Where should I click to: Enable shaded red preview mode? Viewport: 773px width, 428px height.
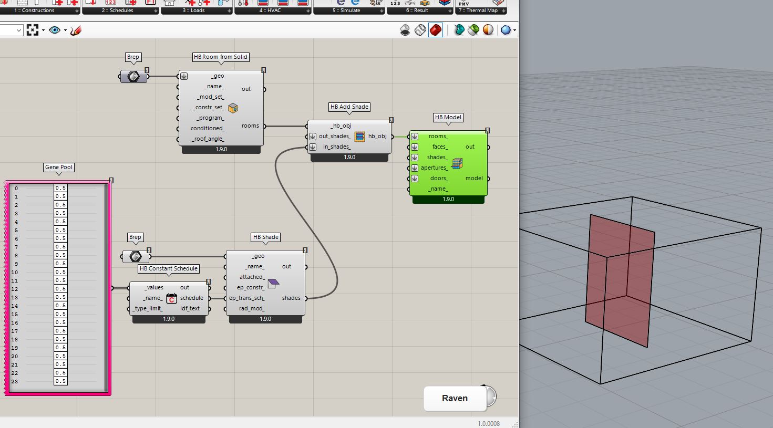click(435, 30)
